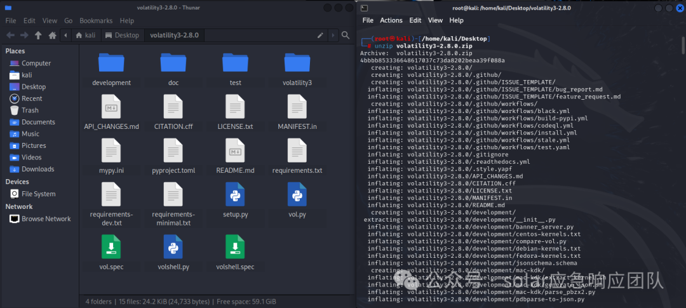The width and height of the screenshot is (686, 308).
Task: Select setup.py Python file
Action: pyautogui.click(x=236, y=201)
